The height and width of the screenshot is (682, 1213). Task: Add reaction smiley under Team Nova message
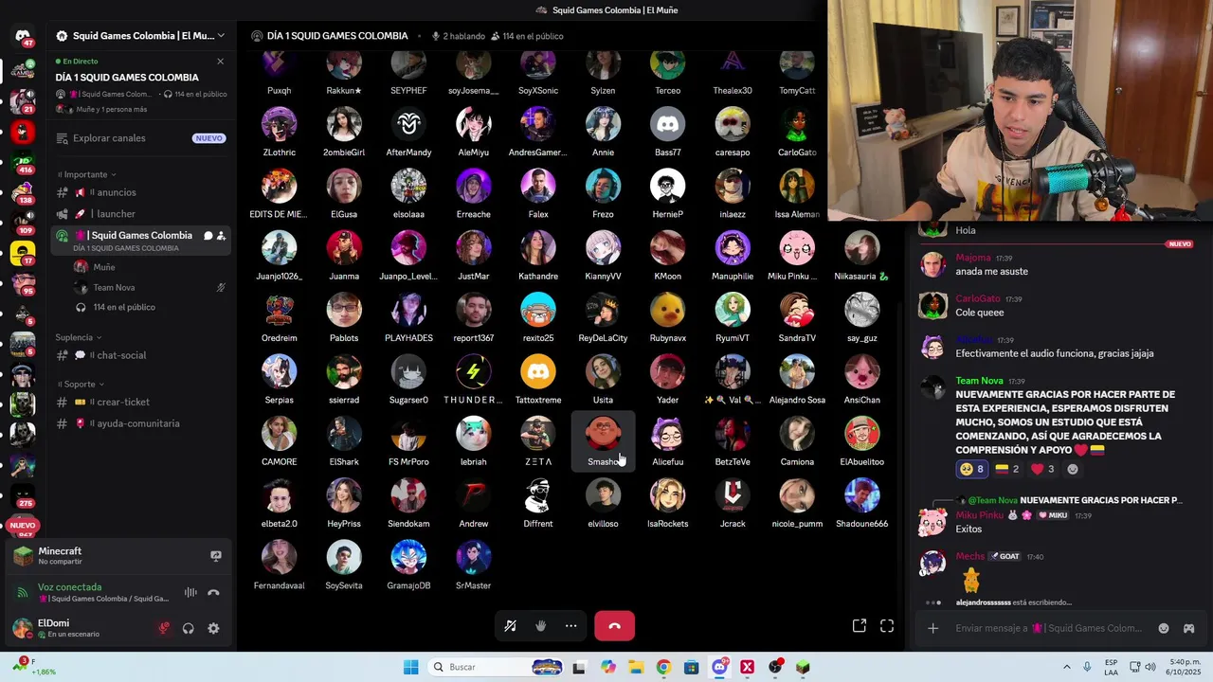click(x=1073, y=469)
